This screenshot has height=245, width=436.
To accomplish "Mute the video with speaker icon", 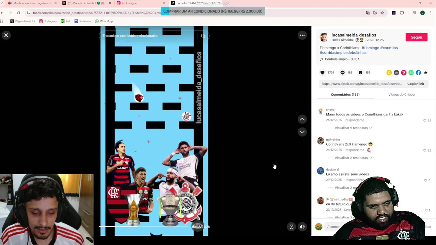I will [x=302, y=227].
